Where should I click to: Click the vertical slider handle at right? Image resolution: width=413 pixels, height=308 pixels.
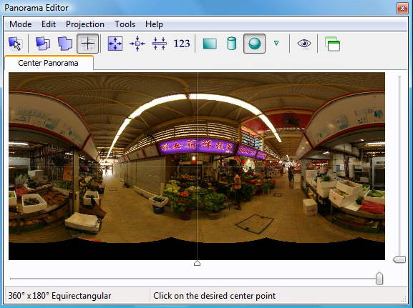pos(399,259)
